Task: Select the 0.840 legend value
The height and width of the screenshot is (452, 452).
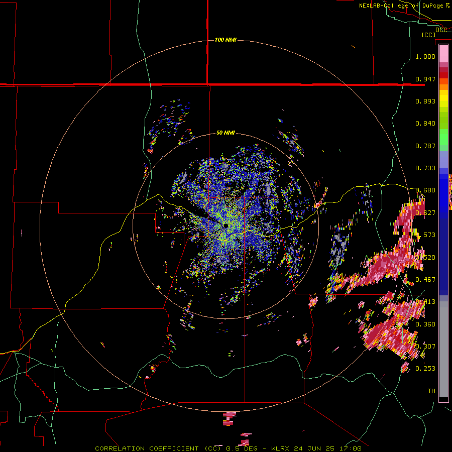Action: (425, 124)
